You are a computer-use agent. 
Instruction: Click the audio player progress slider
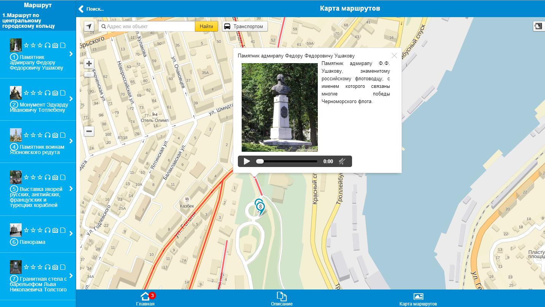tap(287, 161)
